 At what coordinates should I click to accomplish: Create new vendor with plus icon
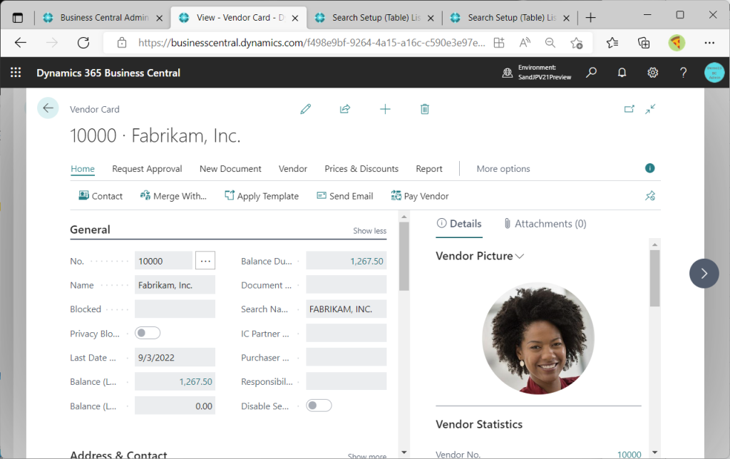[385, 109]
